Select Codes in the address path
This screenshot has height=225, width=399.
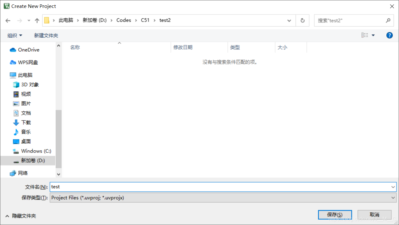[x=124, y=20]
